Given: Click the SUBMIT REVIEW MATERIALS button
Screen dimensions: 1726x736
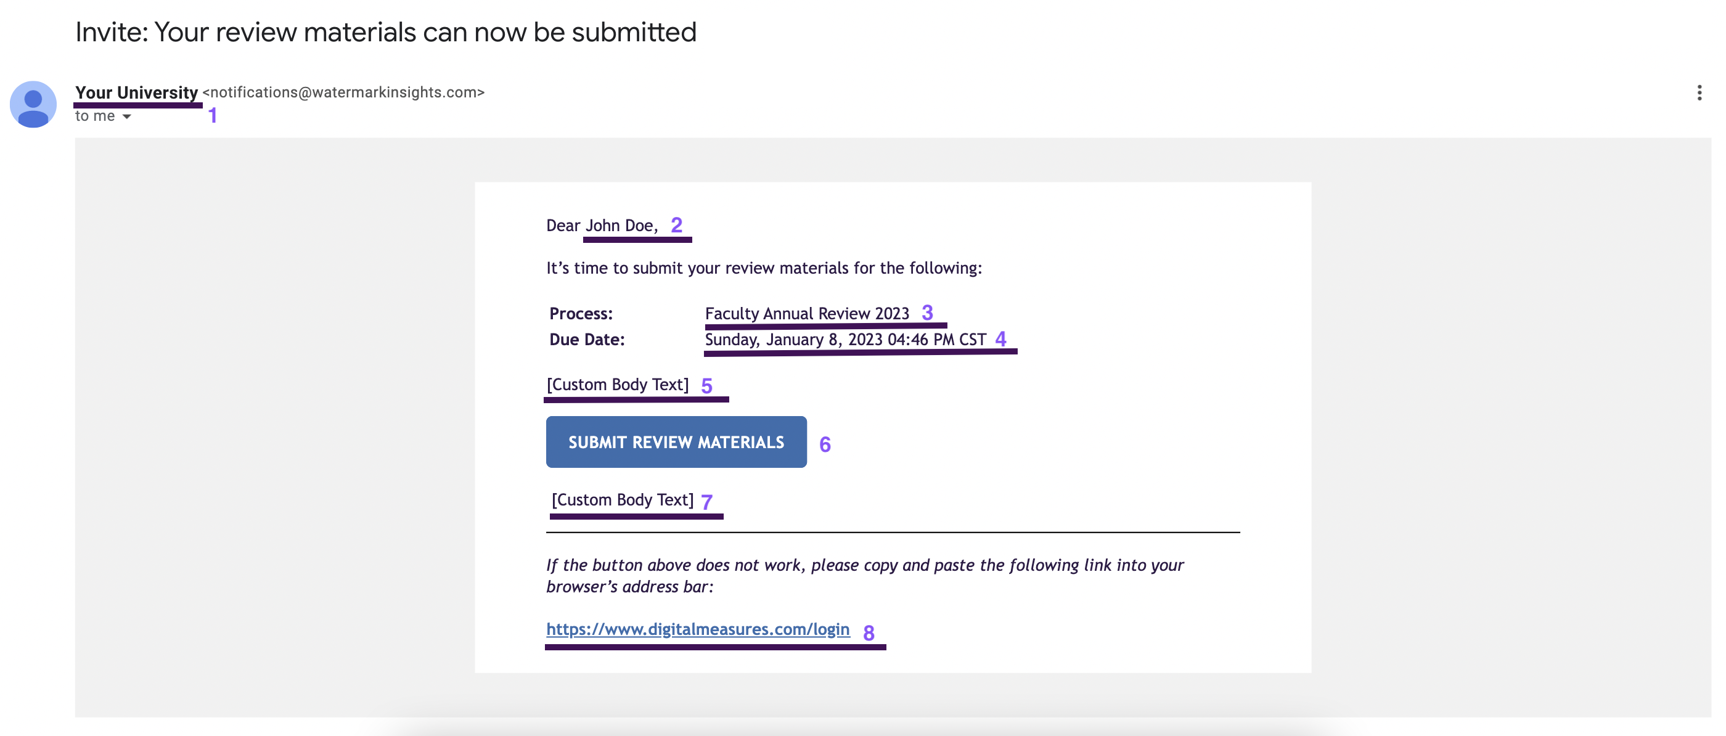Looking at the screenshot, I should point(676,441).
